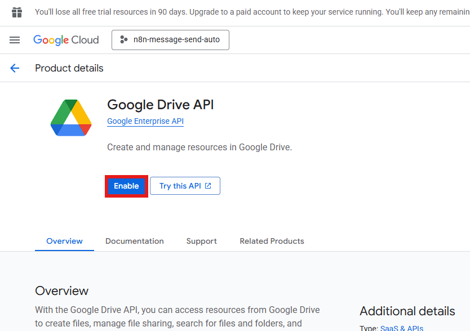Go back using the Product details arrow
The height and width of the screenshot is (331, 470).
[15, 68]
